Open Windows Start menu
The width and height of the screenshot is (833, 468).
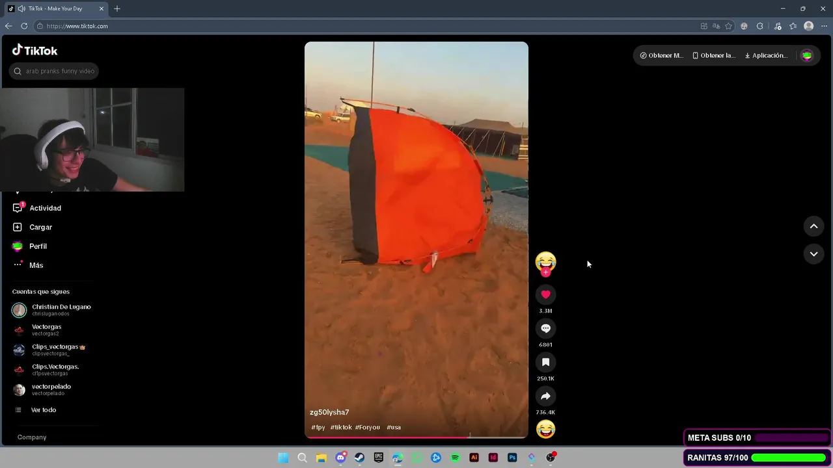(x=283, y=458)
